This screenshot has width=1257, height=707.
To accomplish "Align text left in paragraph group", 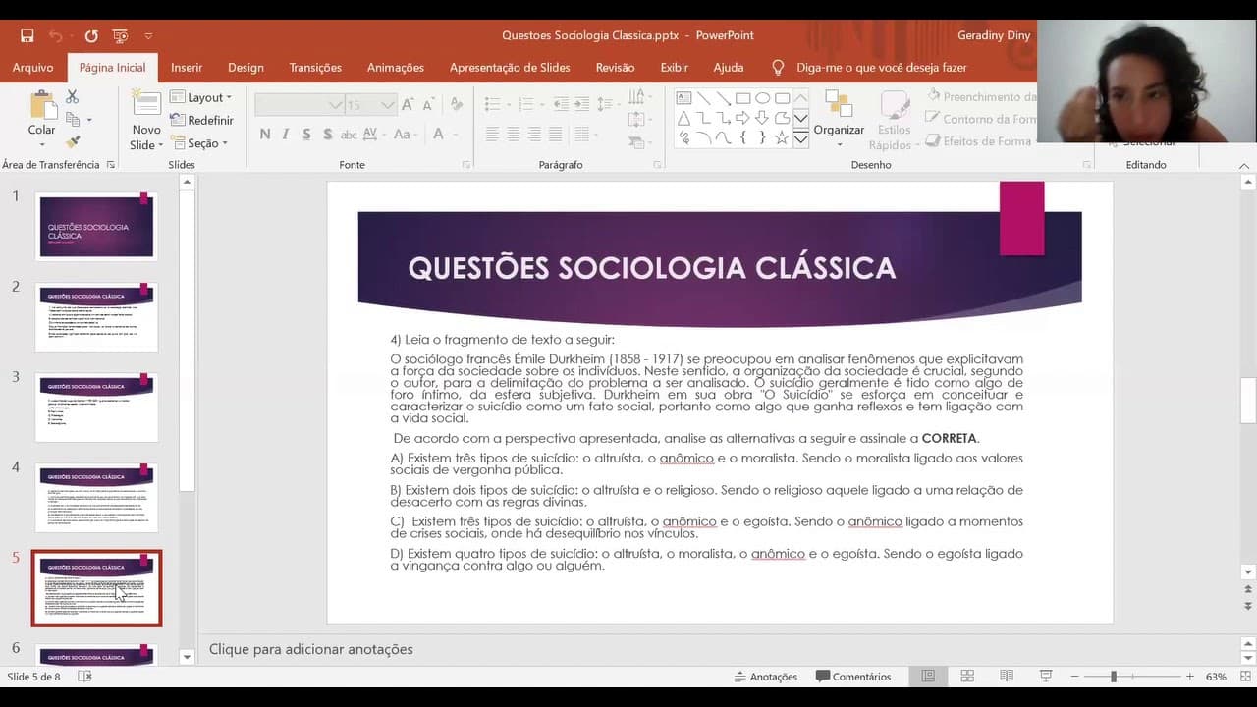I will (492, 135).
